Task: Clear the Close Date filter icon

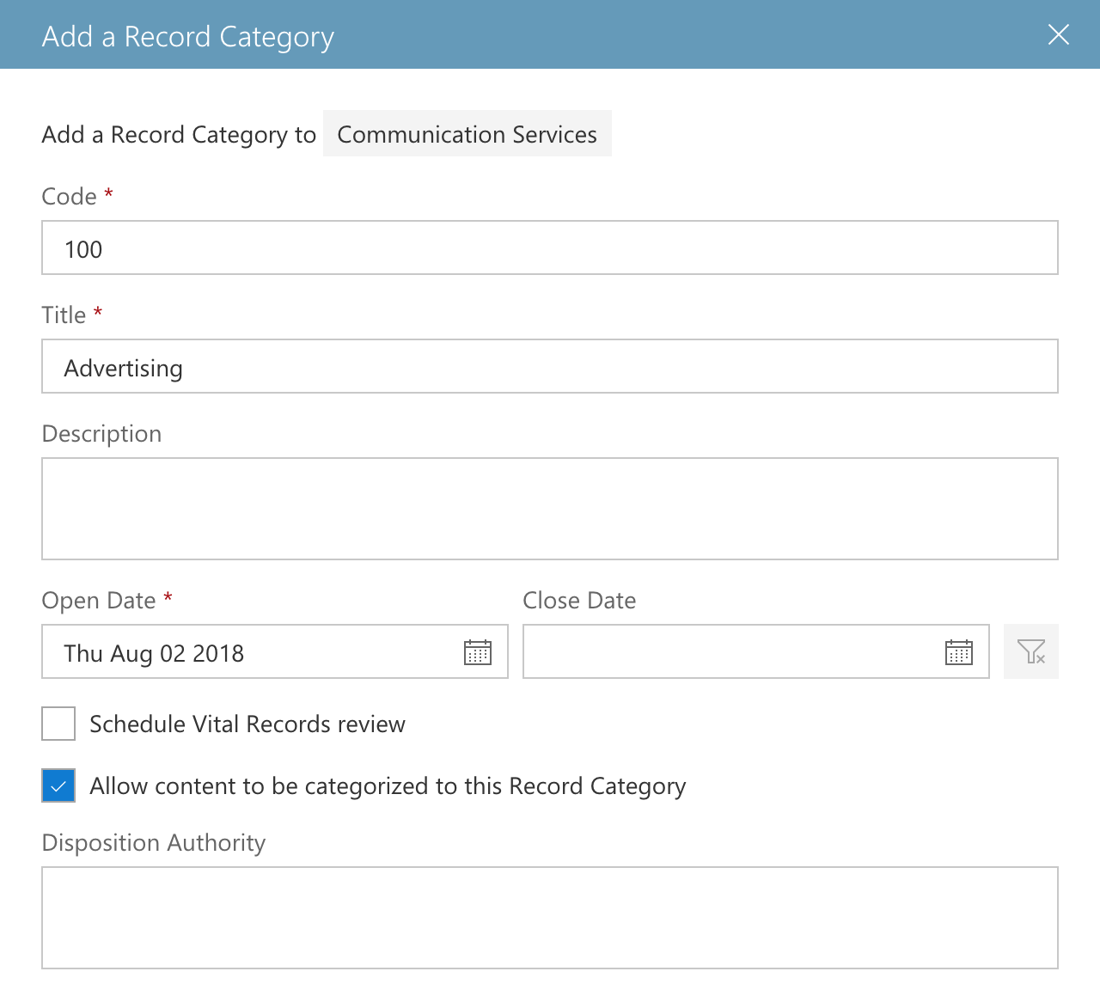Action: coord(1031,651)
